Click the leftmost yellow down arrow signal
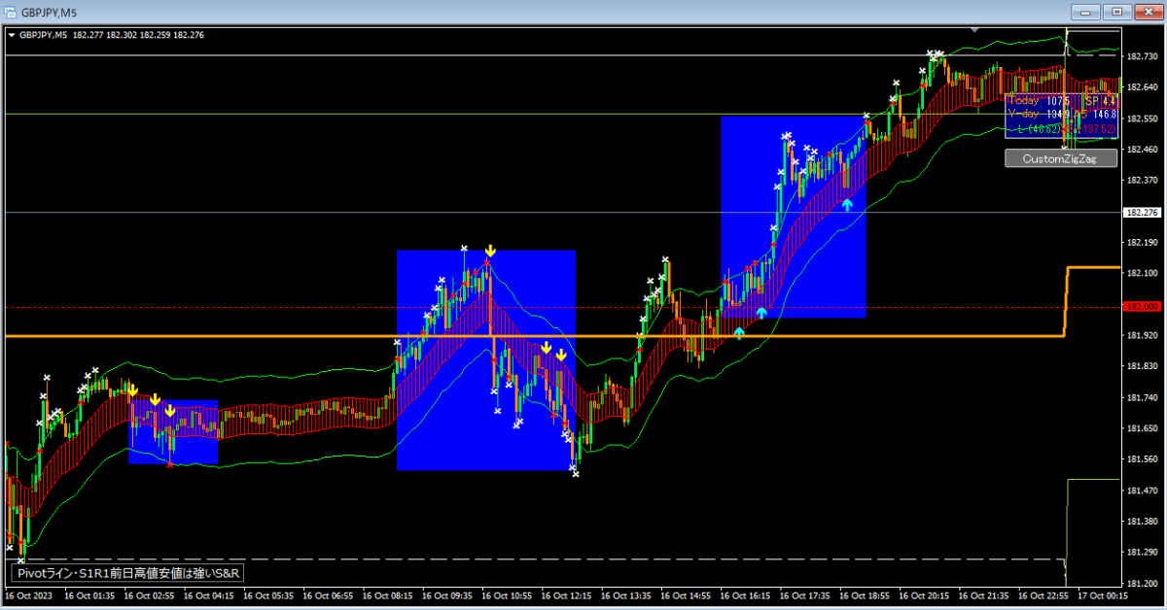Screen dimensions: 1167x610 click(x=132, y=391)
